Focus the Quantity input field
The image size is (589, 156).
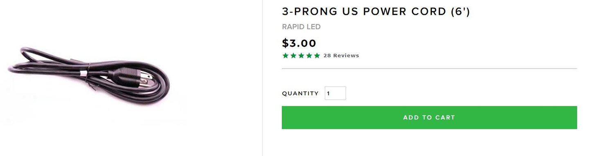(x=335, y=93)
